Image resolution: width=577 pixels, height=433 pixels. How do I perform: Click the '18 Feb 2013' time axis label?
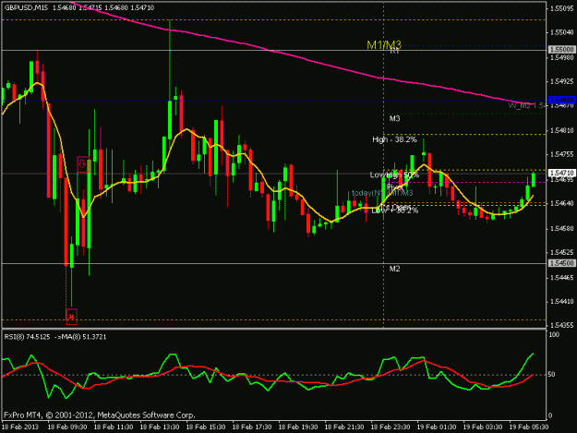20,427
